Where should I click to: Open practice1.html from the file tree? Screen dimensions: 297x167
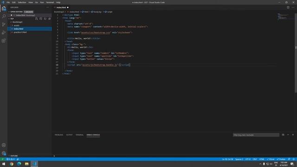(20, 32)
